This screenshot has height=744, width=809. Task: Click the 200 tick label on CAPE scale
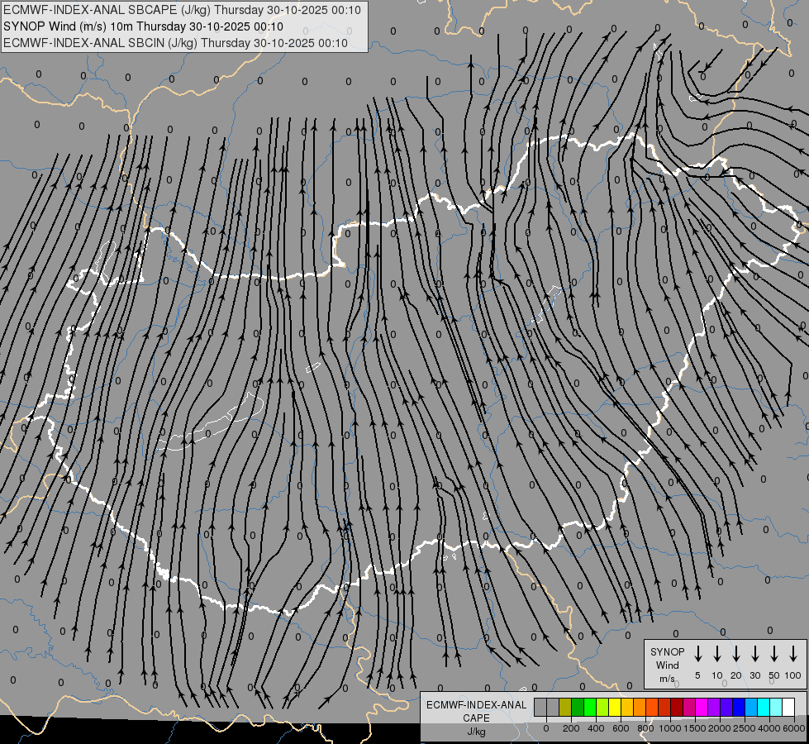click(x=571, y=728)
